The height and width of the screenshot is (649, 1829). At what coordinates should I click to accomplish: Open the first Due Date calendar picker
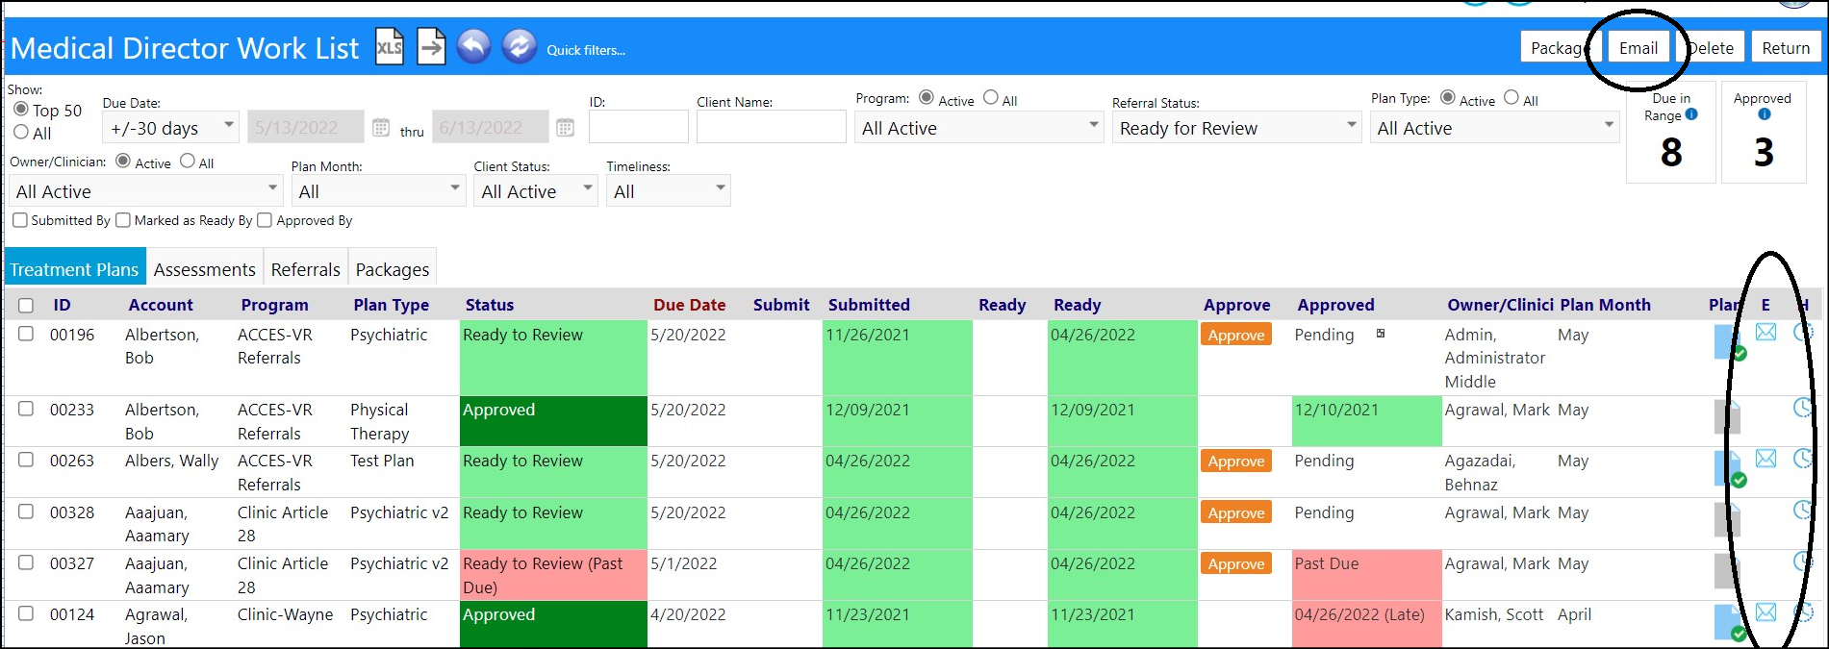(381, 127)
